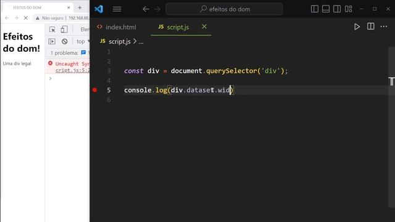Activate DevTools inspect element picker
395x222 pixels.
[52, 30]
